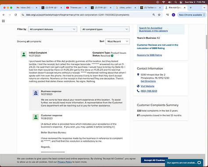This screenshot has height=167, width=208.
Task: Go back using the browser back arrow
Action: point(4,15)
